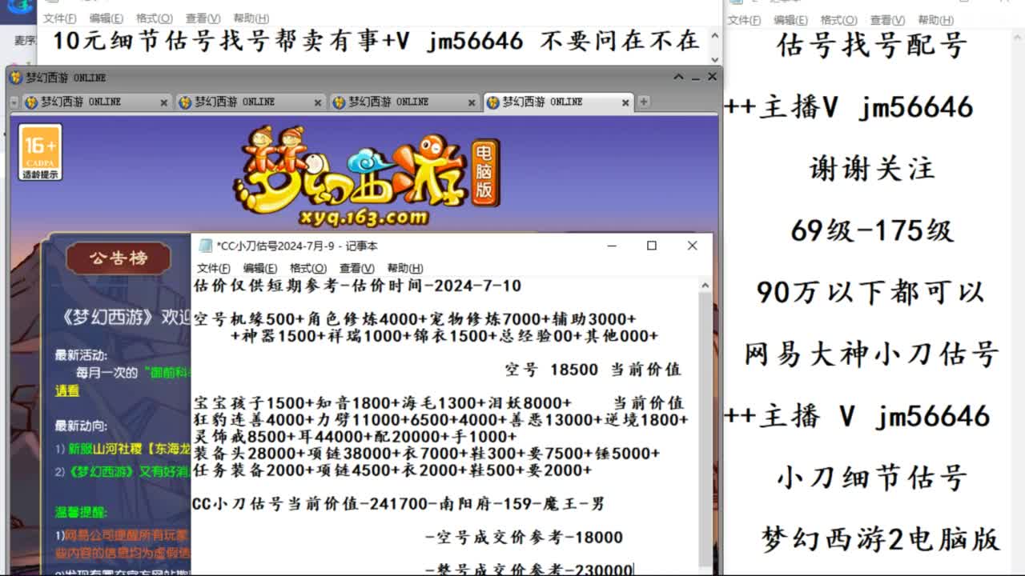Screen dimensions: 1025x576
Task: Click top-left notepad text 10元细节估号找号帮卖
Action: 377,41
